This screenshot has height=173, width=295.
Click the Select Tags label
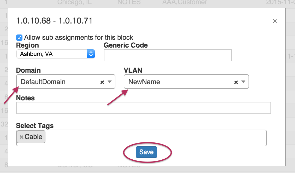[x=35, y=126]
